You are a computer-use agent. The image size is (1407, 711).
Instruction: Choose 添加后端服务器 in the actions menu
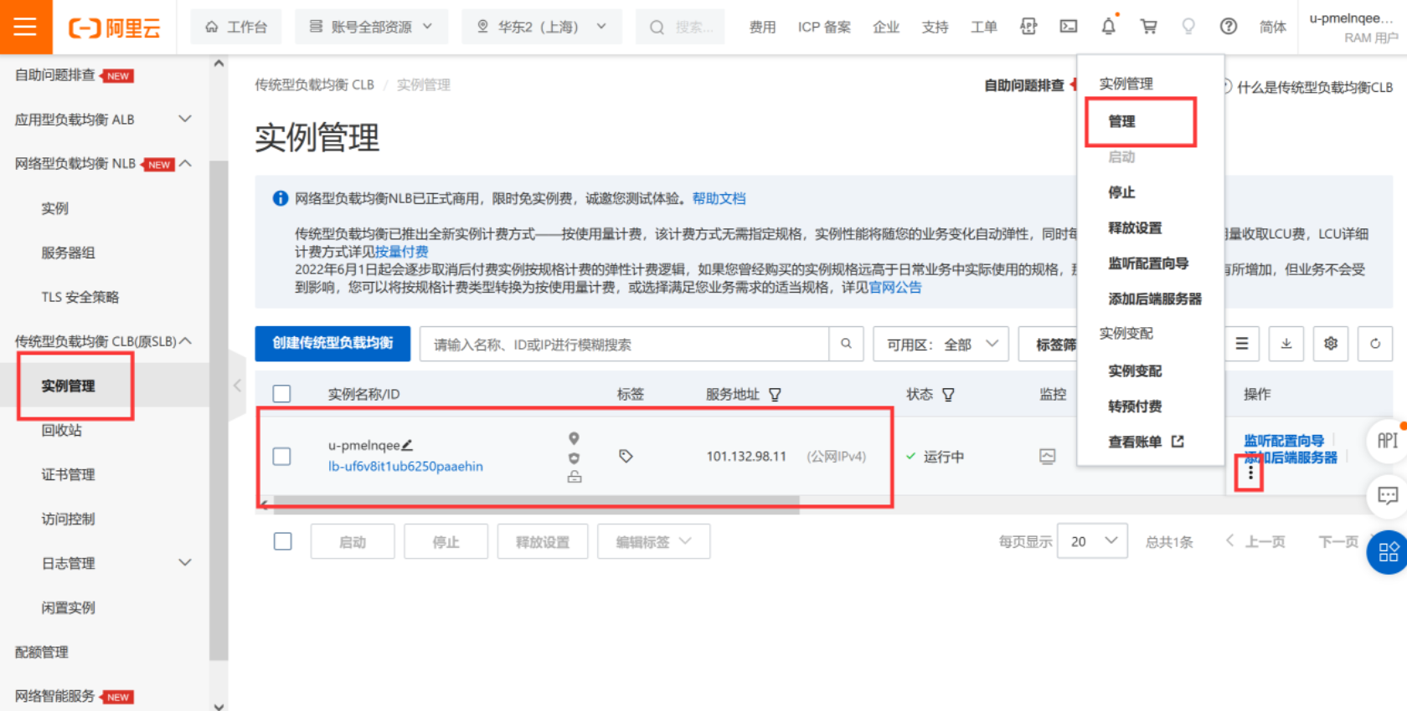tap(1155, 299)
